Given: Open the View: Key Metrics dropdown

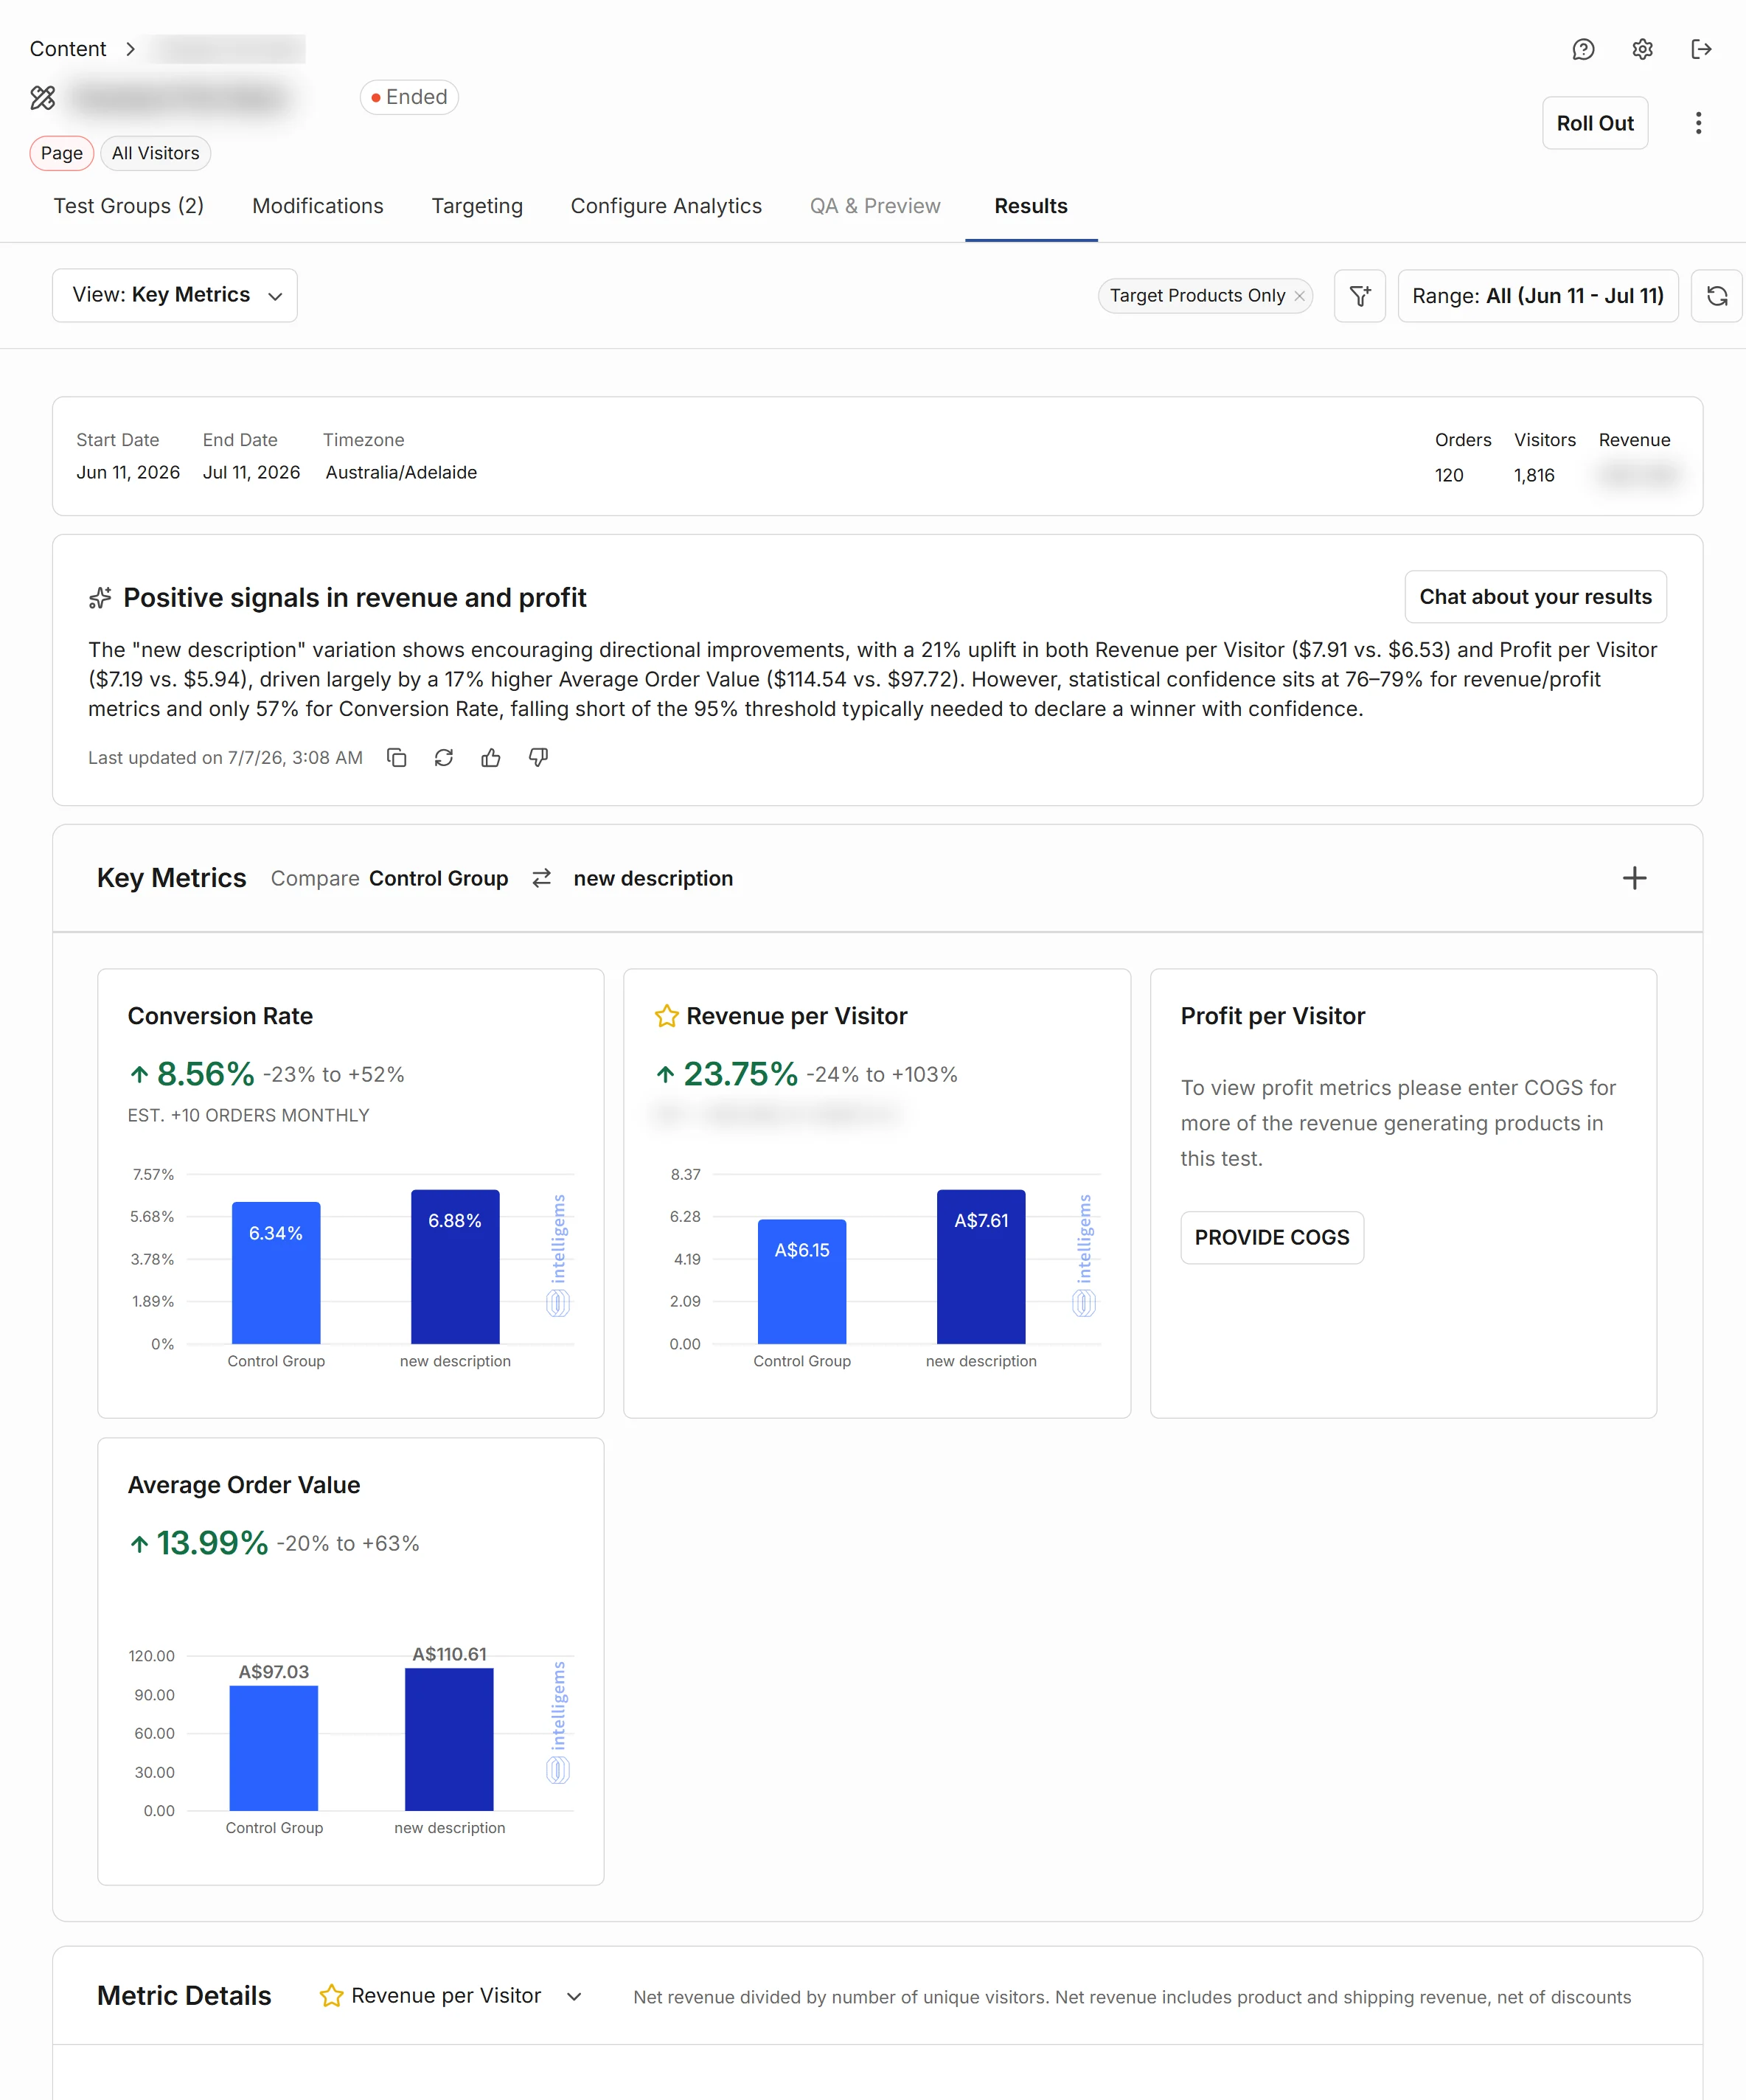Looking at the screenshot, I should [175, 295].
